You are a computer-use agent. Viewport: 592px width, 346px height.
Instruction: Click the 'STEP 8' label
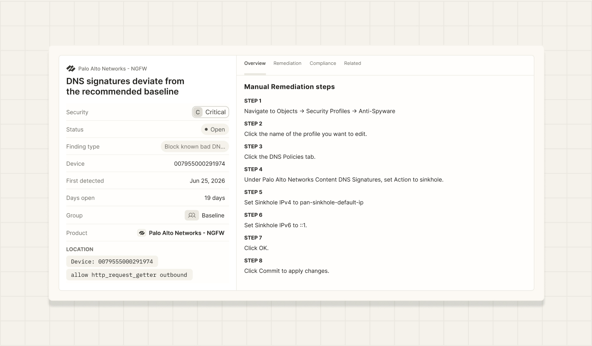point(254,261)
